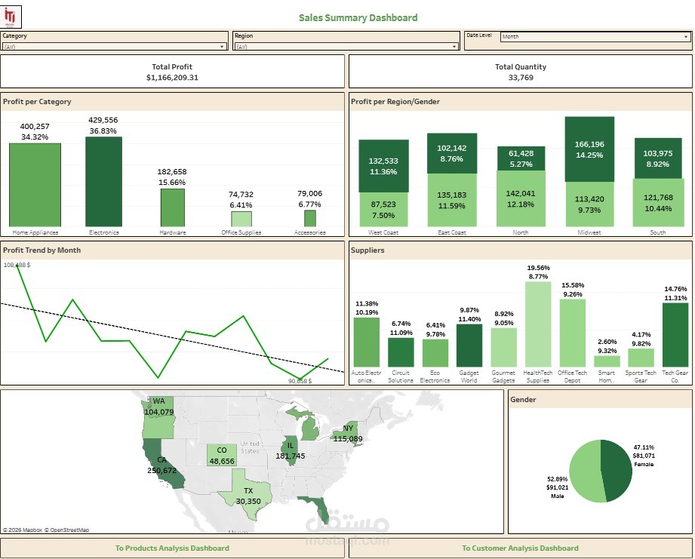Open the Region filter dropdown

453,45
